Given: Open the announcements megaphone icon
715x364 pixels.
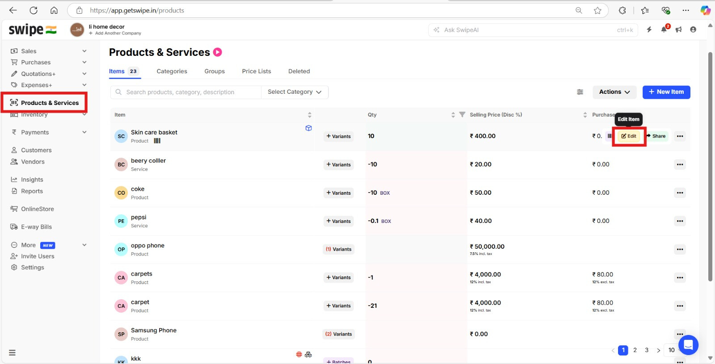Looking at the screenshot, I should click(x=678, y=29).
